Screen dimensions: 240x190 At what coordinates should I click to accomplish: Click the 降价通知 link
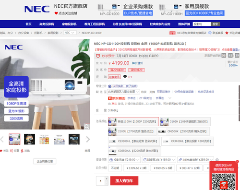pos(137,63)
